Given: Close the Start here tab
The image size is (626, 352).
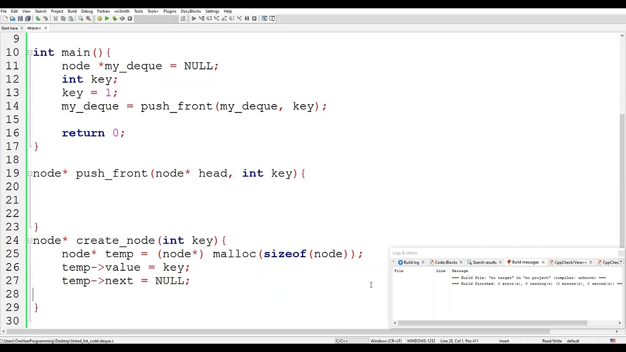Looking at the screenshot, I should tap(22, 28).
